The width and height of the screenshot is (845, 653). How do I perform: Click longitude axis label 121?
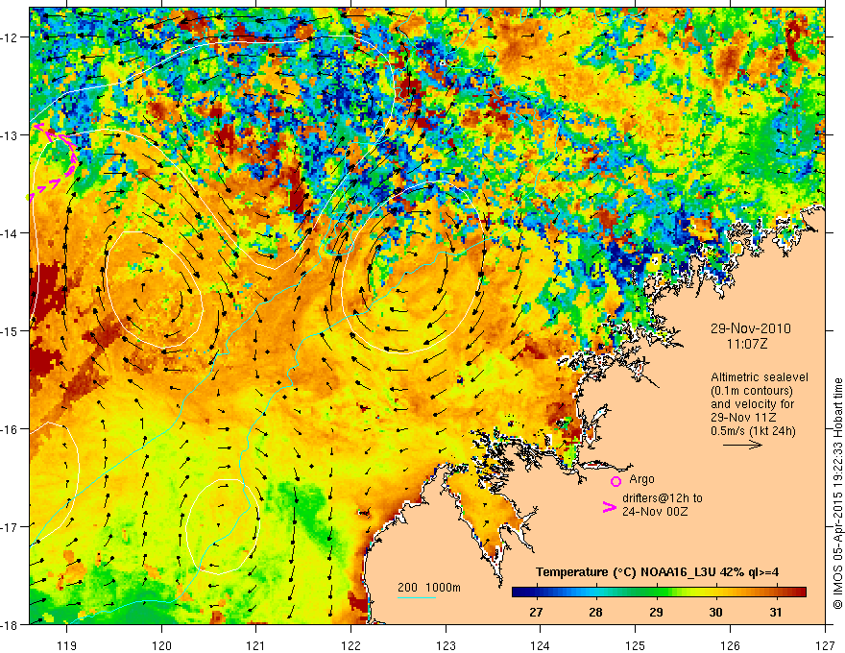[256, 646]
